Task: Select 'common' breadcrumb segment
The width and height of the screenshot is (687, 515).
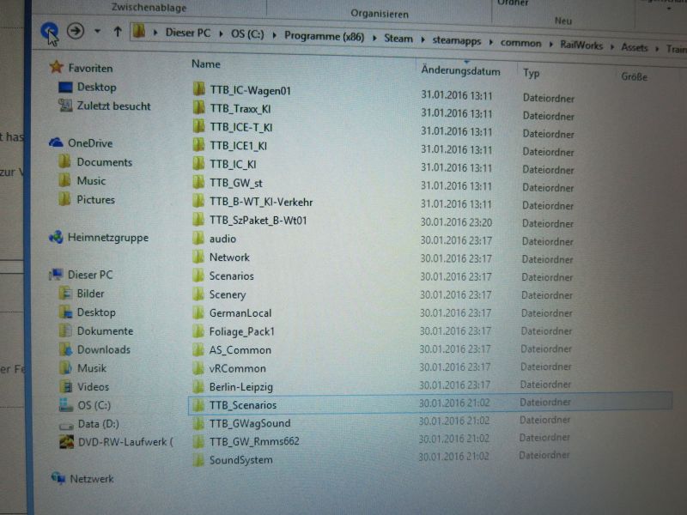Action: [x=520, y=43]
